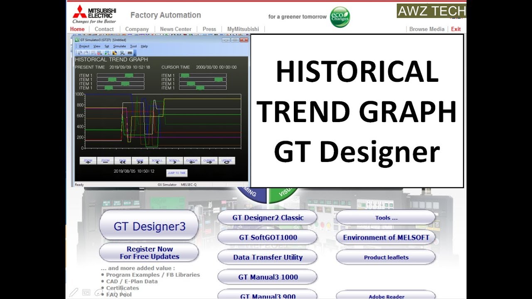Click the first right-column ITEM 1 slider bar

(203, 76)
